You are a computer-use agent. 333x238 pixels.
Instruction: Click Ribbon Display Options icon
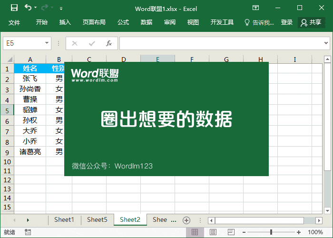(256, 8)
